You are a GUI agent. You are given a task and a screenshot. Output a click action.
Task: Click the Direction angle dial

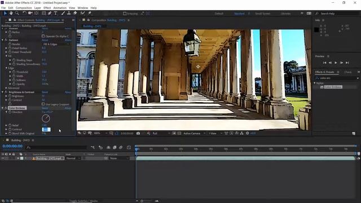(46, 118)
